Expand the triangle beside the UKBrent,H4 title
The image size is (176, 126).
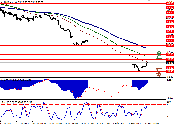(x=2, y=2)
